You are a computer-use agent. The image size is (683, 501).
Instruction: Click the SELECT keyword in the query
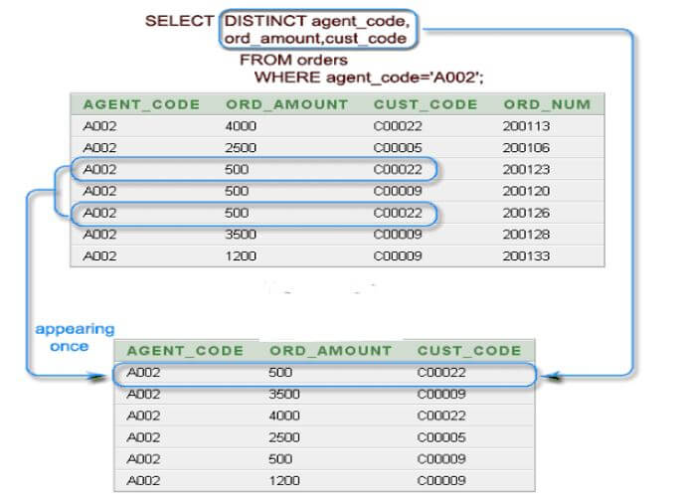click(x=179, y=20)
